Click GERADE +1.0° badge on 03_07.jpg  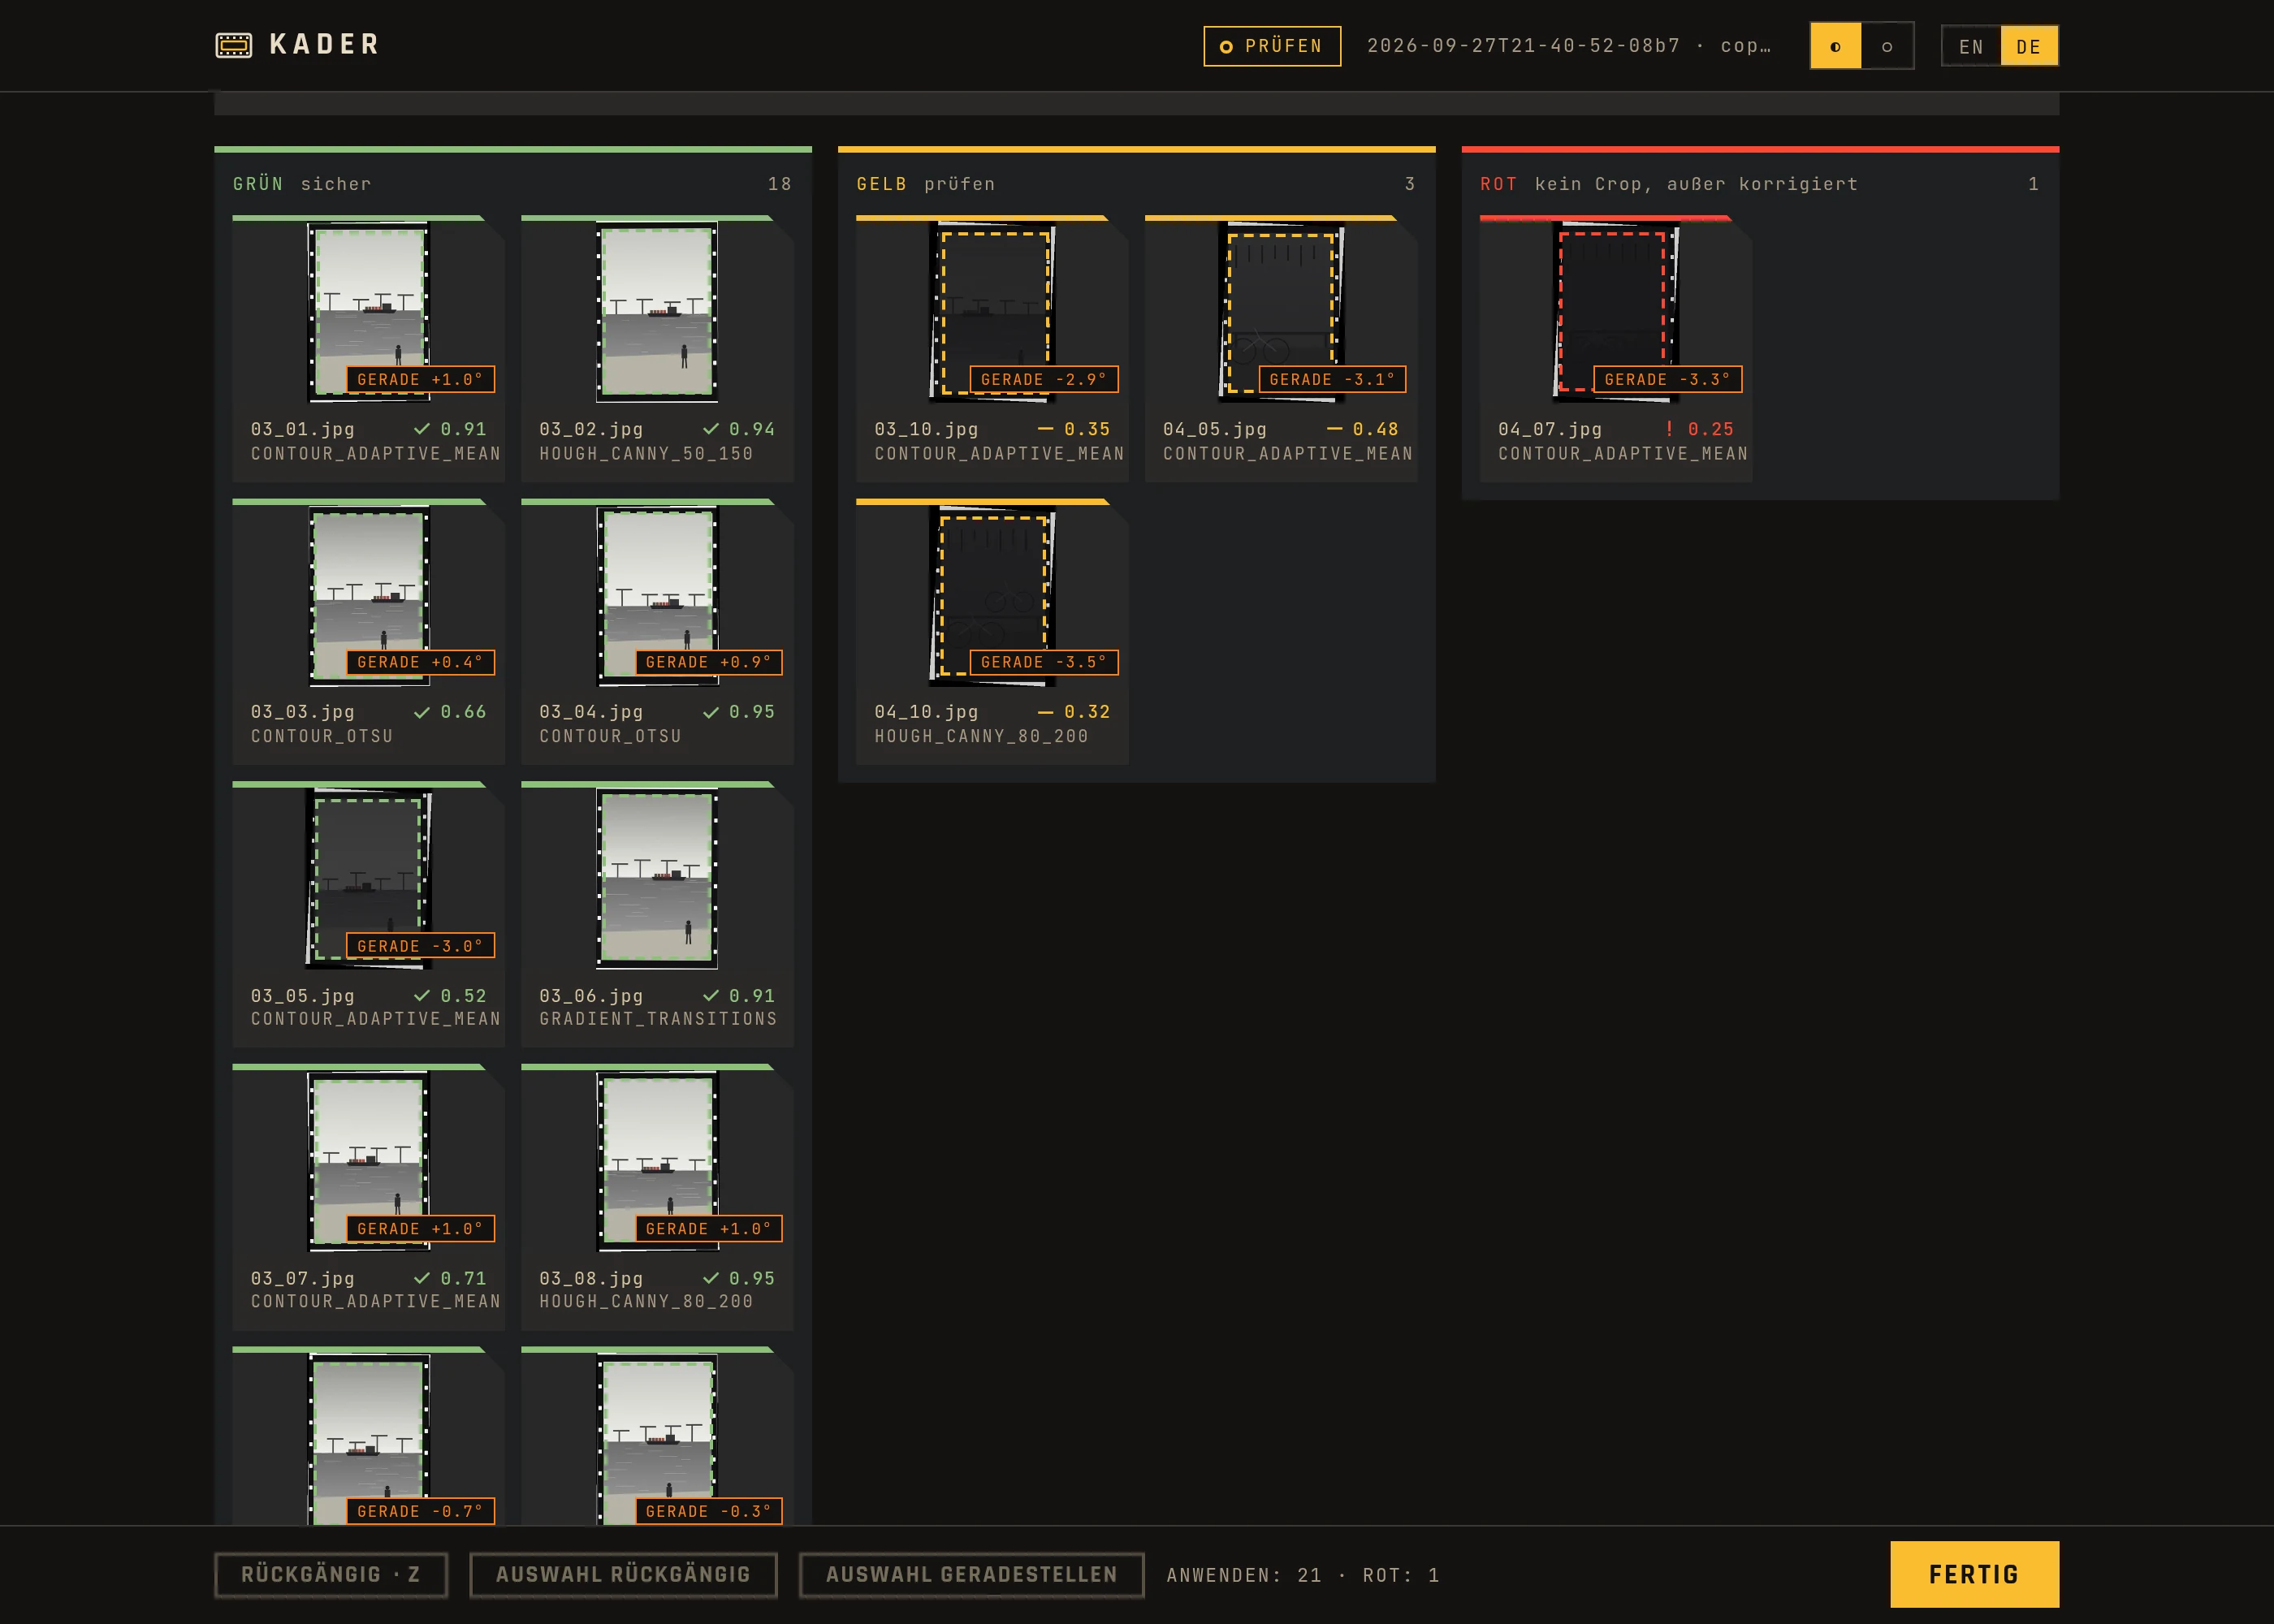[420, 1229]
